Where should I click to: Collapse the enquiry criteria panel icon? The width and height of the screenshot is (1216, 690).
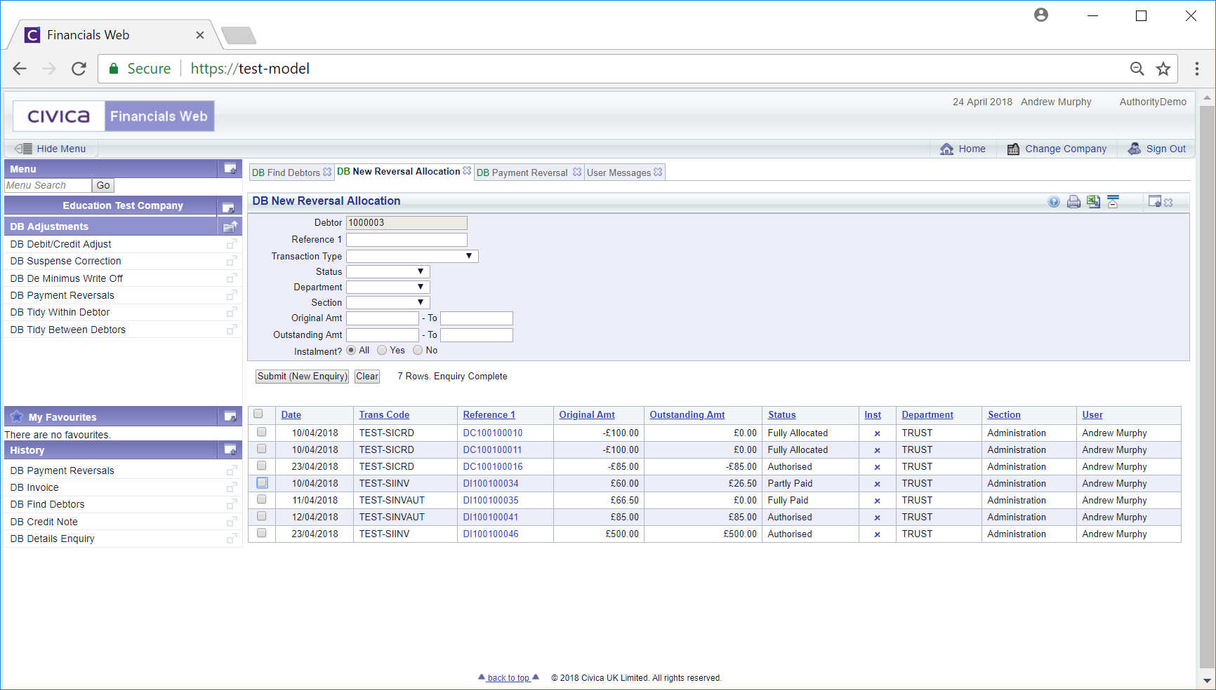[1113, 202]
